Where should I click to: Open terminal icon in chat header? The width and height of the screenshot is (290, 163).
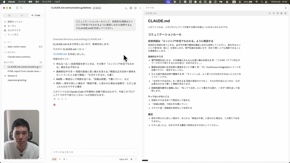pyautogui.click(x=126, y=8)
